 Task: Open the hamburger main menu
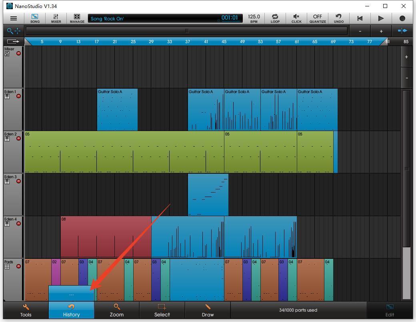(x=14, y=18)
